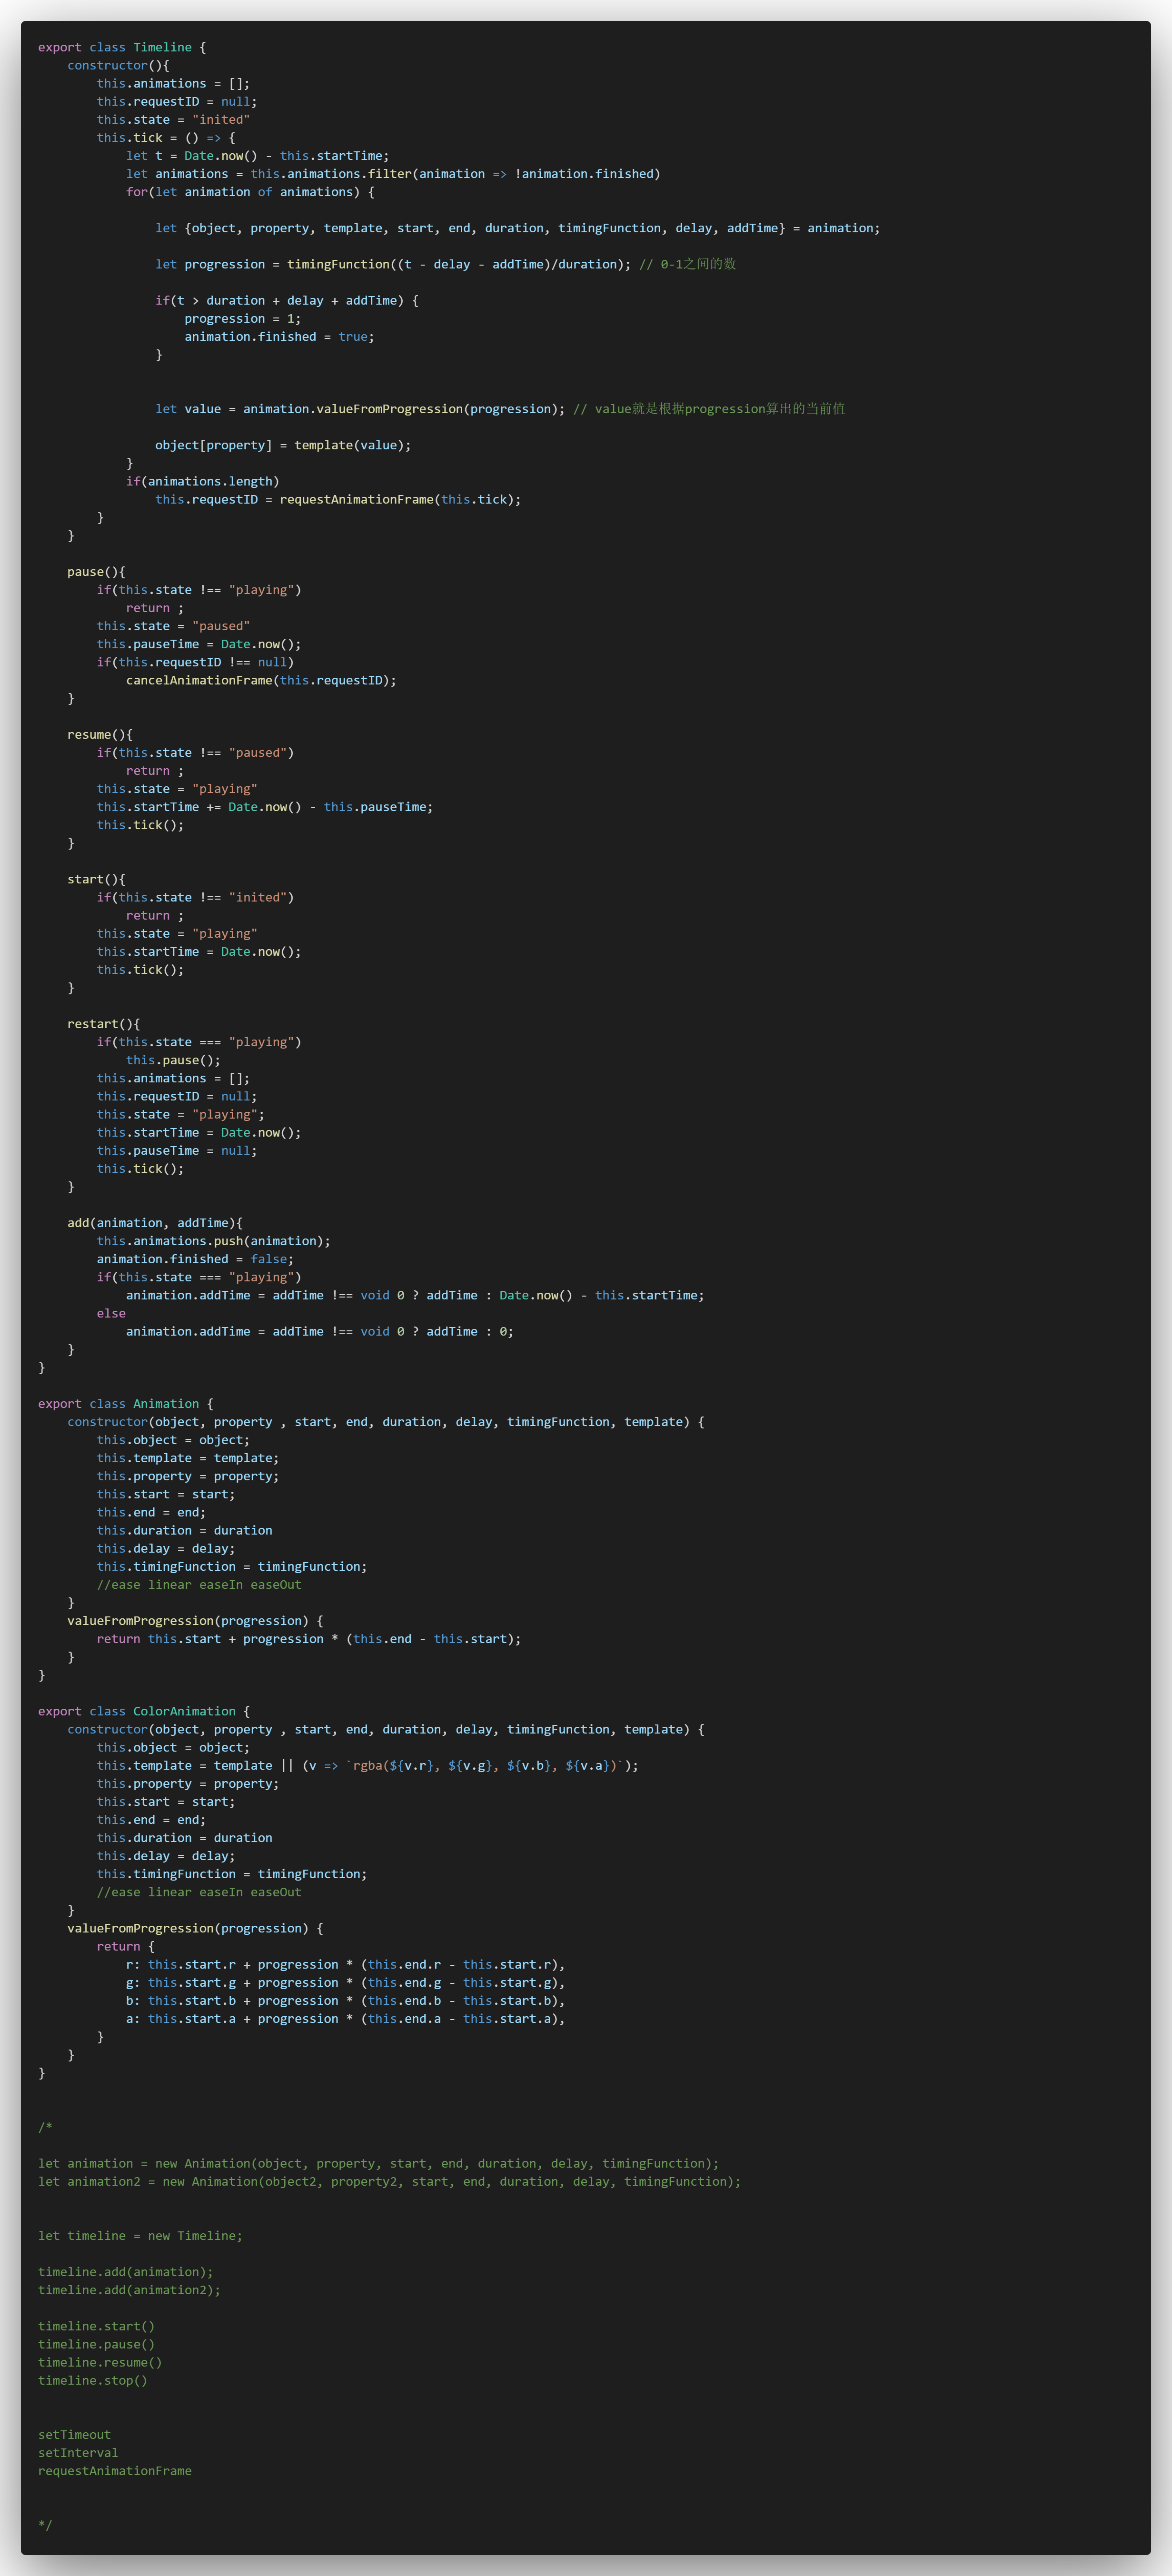
Task: Click the commented timeline.stop() line
Action: point(92,2380)
